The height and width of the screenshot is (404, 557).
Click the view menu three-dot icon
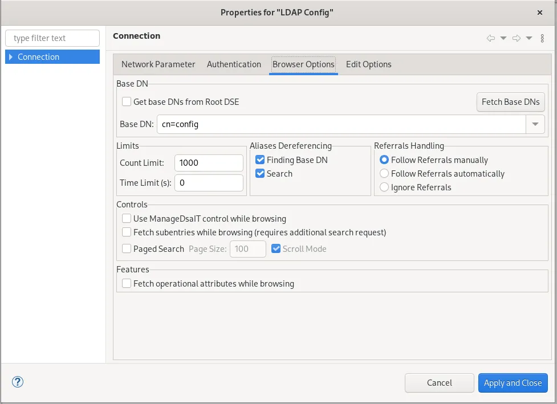pyautogui.click(x=542, y=36)
